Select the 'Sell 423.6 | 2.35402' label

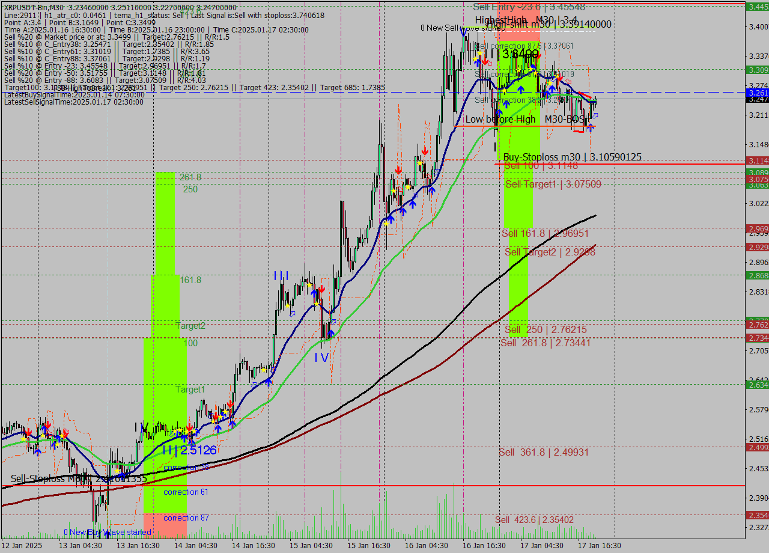pyautogui.click(x=535, y=519)
